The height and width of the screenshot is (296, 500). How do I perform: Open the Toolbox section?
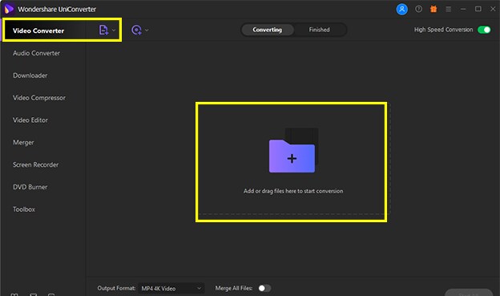point(24,209)
